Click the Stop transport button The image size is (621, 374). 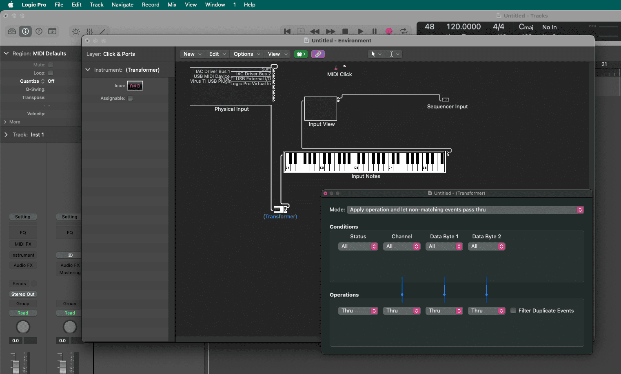[x=345, y=31]
